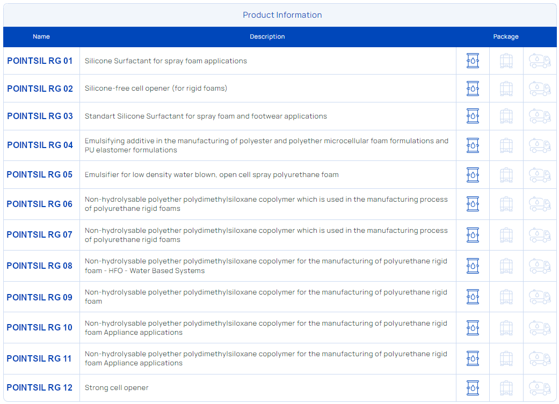
Task: Open the POINTSIL RG 12 product link
Action: coord(40,388)
